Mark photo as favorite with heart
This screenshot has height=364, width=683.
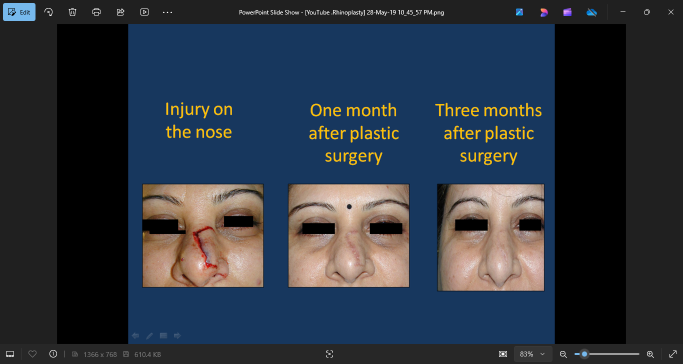32,354
